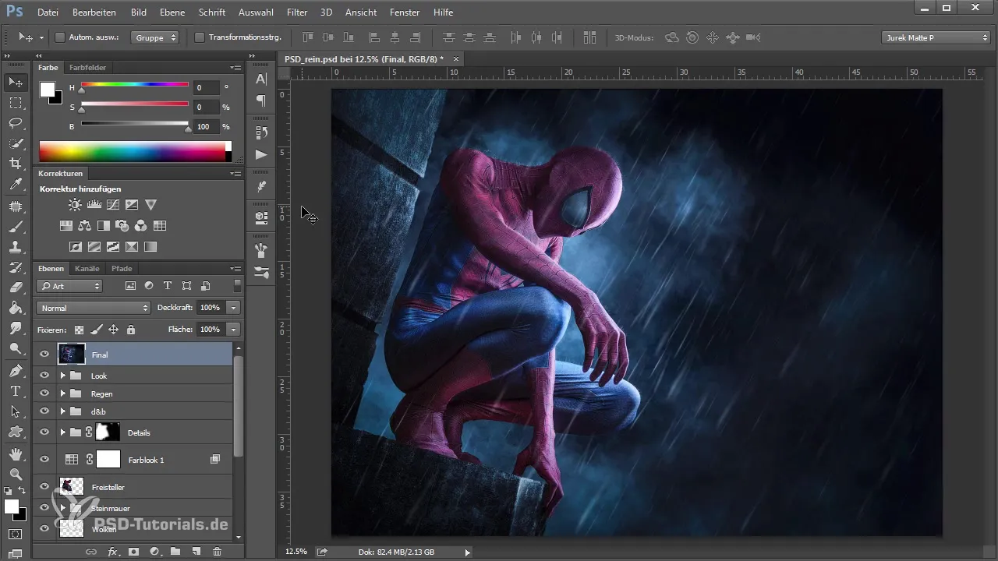Switch to the Pfade tab

coord(122,268)
